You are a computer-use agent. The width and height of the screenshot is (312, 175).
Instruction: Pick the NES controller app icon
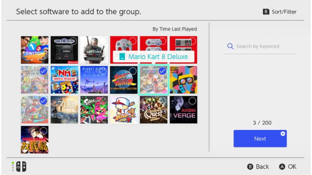point(183,50)
